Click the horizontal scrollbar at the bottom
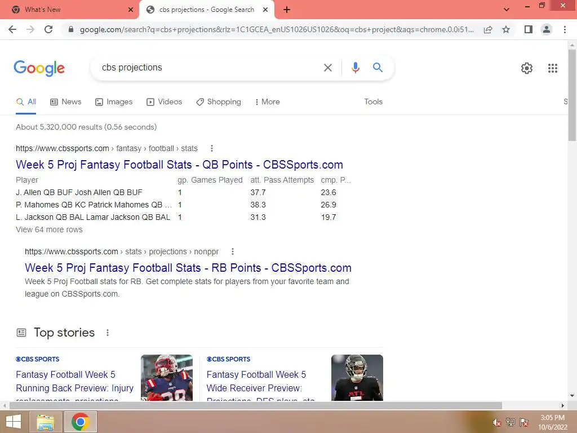The width and height of the screenshot is (577, 433). (x=255, y=405)
